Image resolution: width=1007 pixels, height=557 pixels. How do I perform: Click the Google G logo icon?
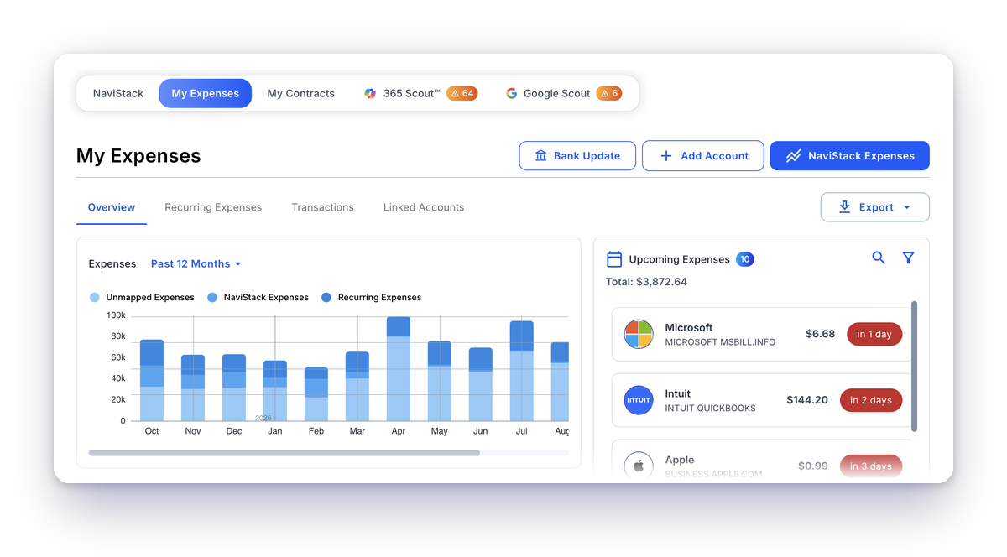[x=512, y=93]
